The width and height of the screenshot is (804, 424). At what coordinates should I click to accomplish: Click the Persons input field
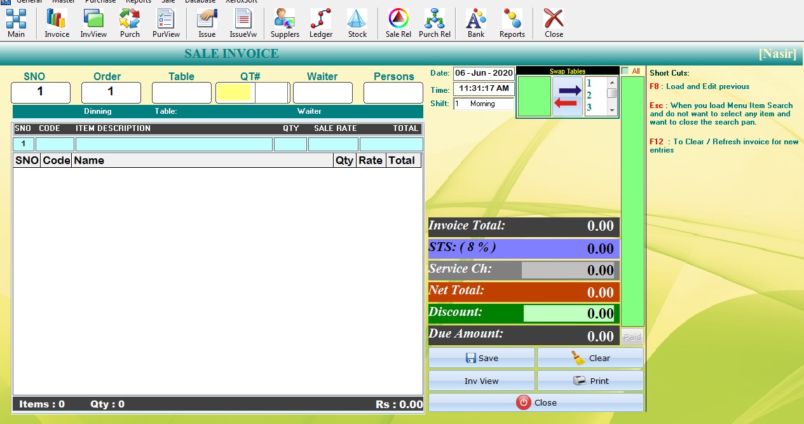point(393,93)
